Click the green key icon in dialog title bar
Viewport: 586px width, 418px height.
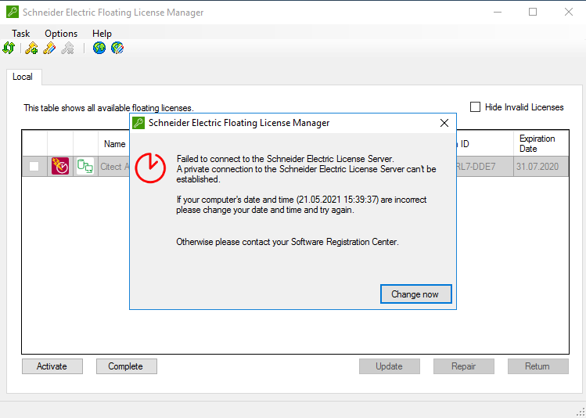click(x=138, y=123)
